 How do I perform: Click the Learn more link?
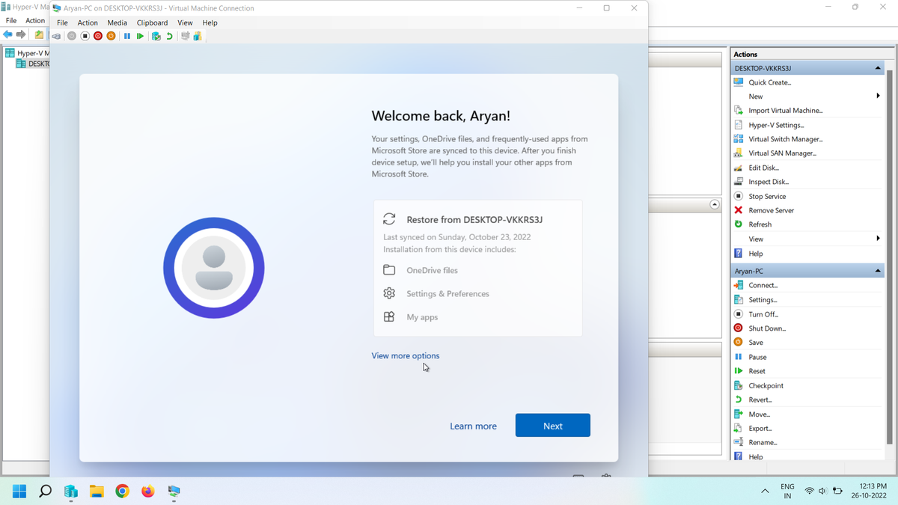(473, 426)
